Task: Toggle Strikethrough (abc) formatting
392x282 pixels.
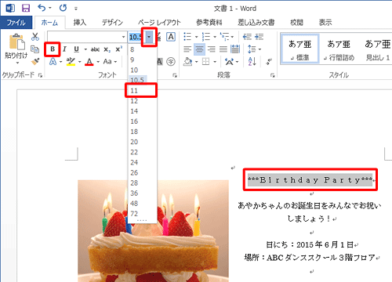Action: pyautogui.click(x=95, y=49)
